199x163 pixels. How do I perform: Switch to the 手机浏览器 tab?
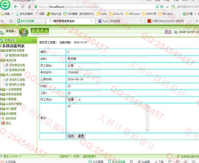(x=27, y=21)
